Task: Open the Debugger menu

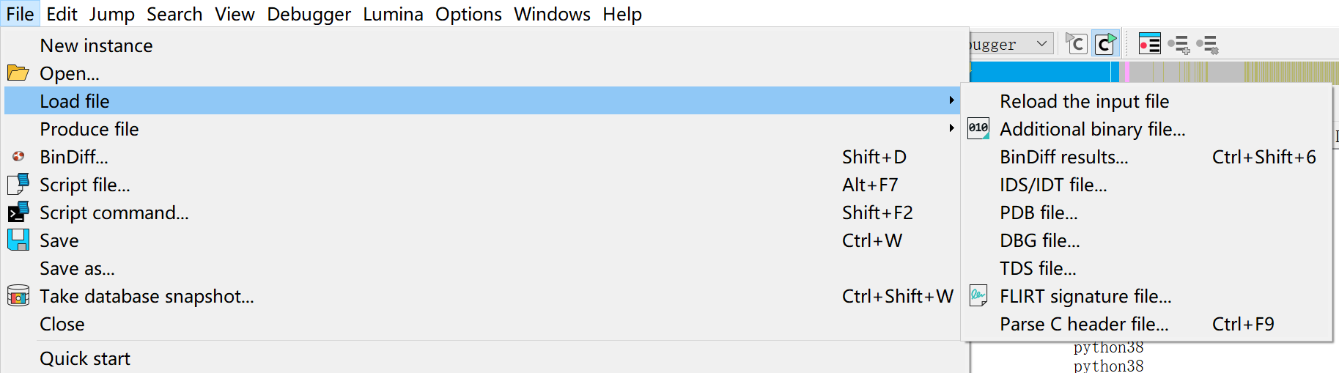Action: click(309, 14)
